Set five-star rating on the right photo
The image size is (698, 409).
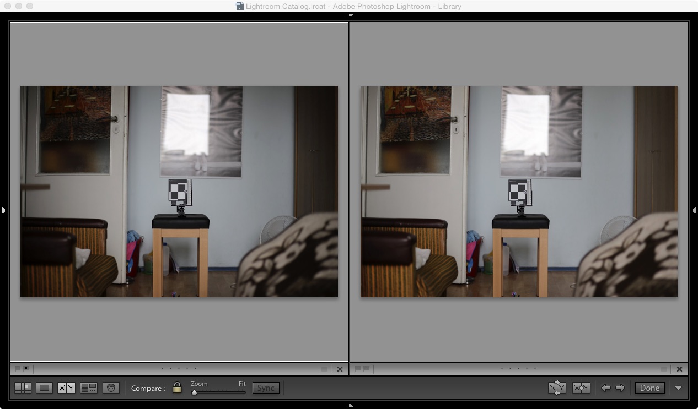coord(535,369)
